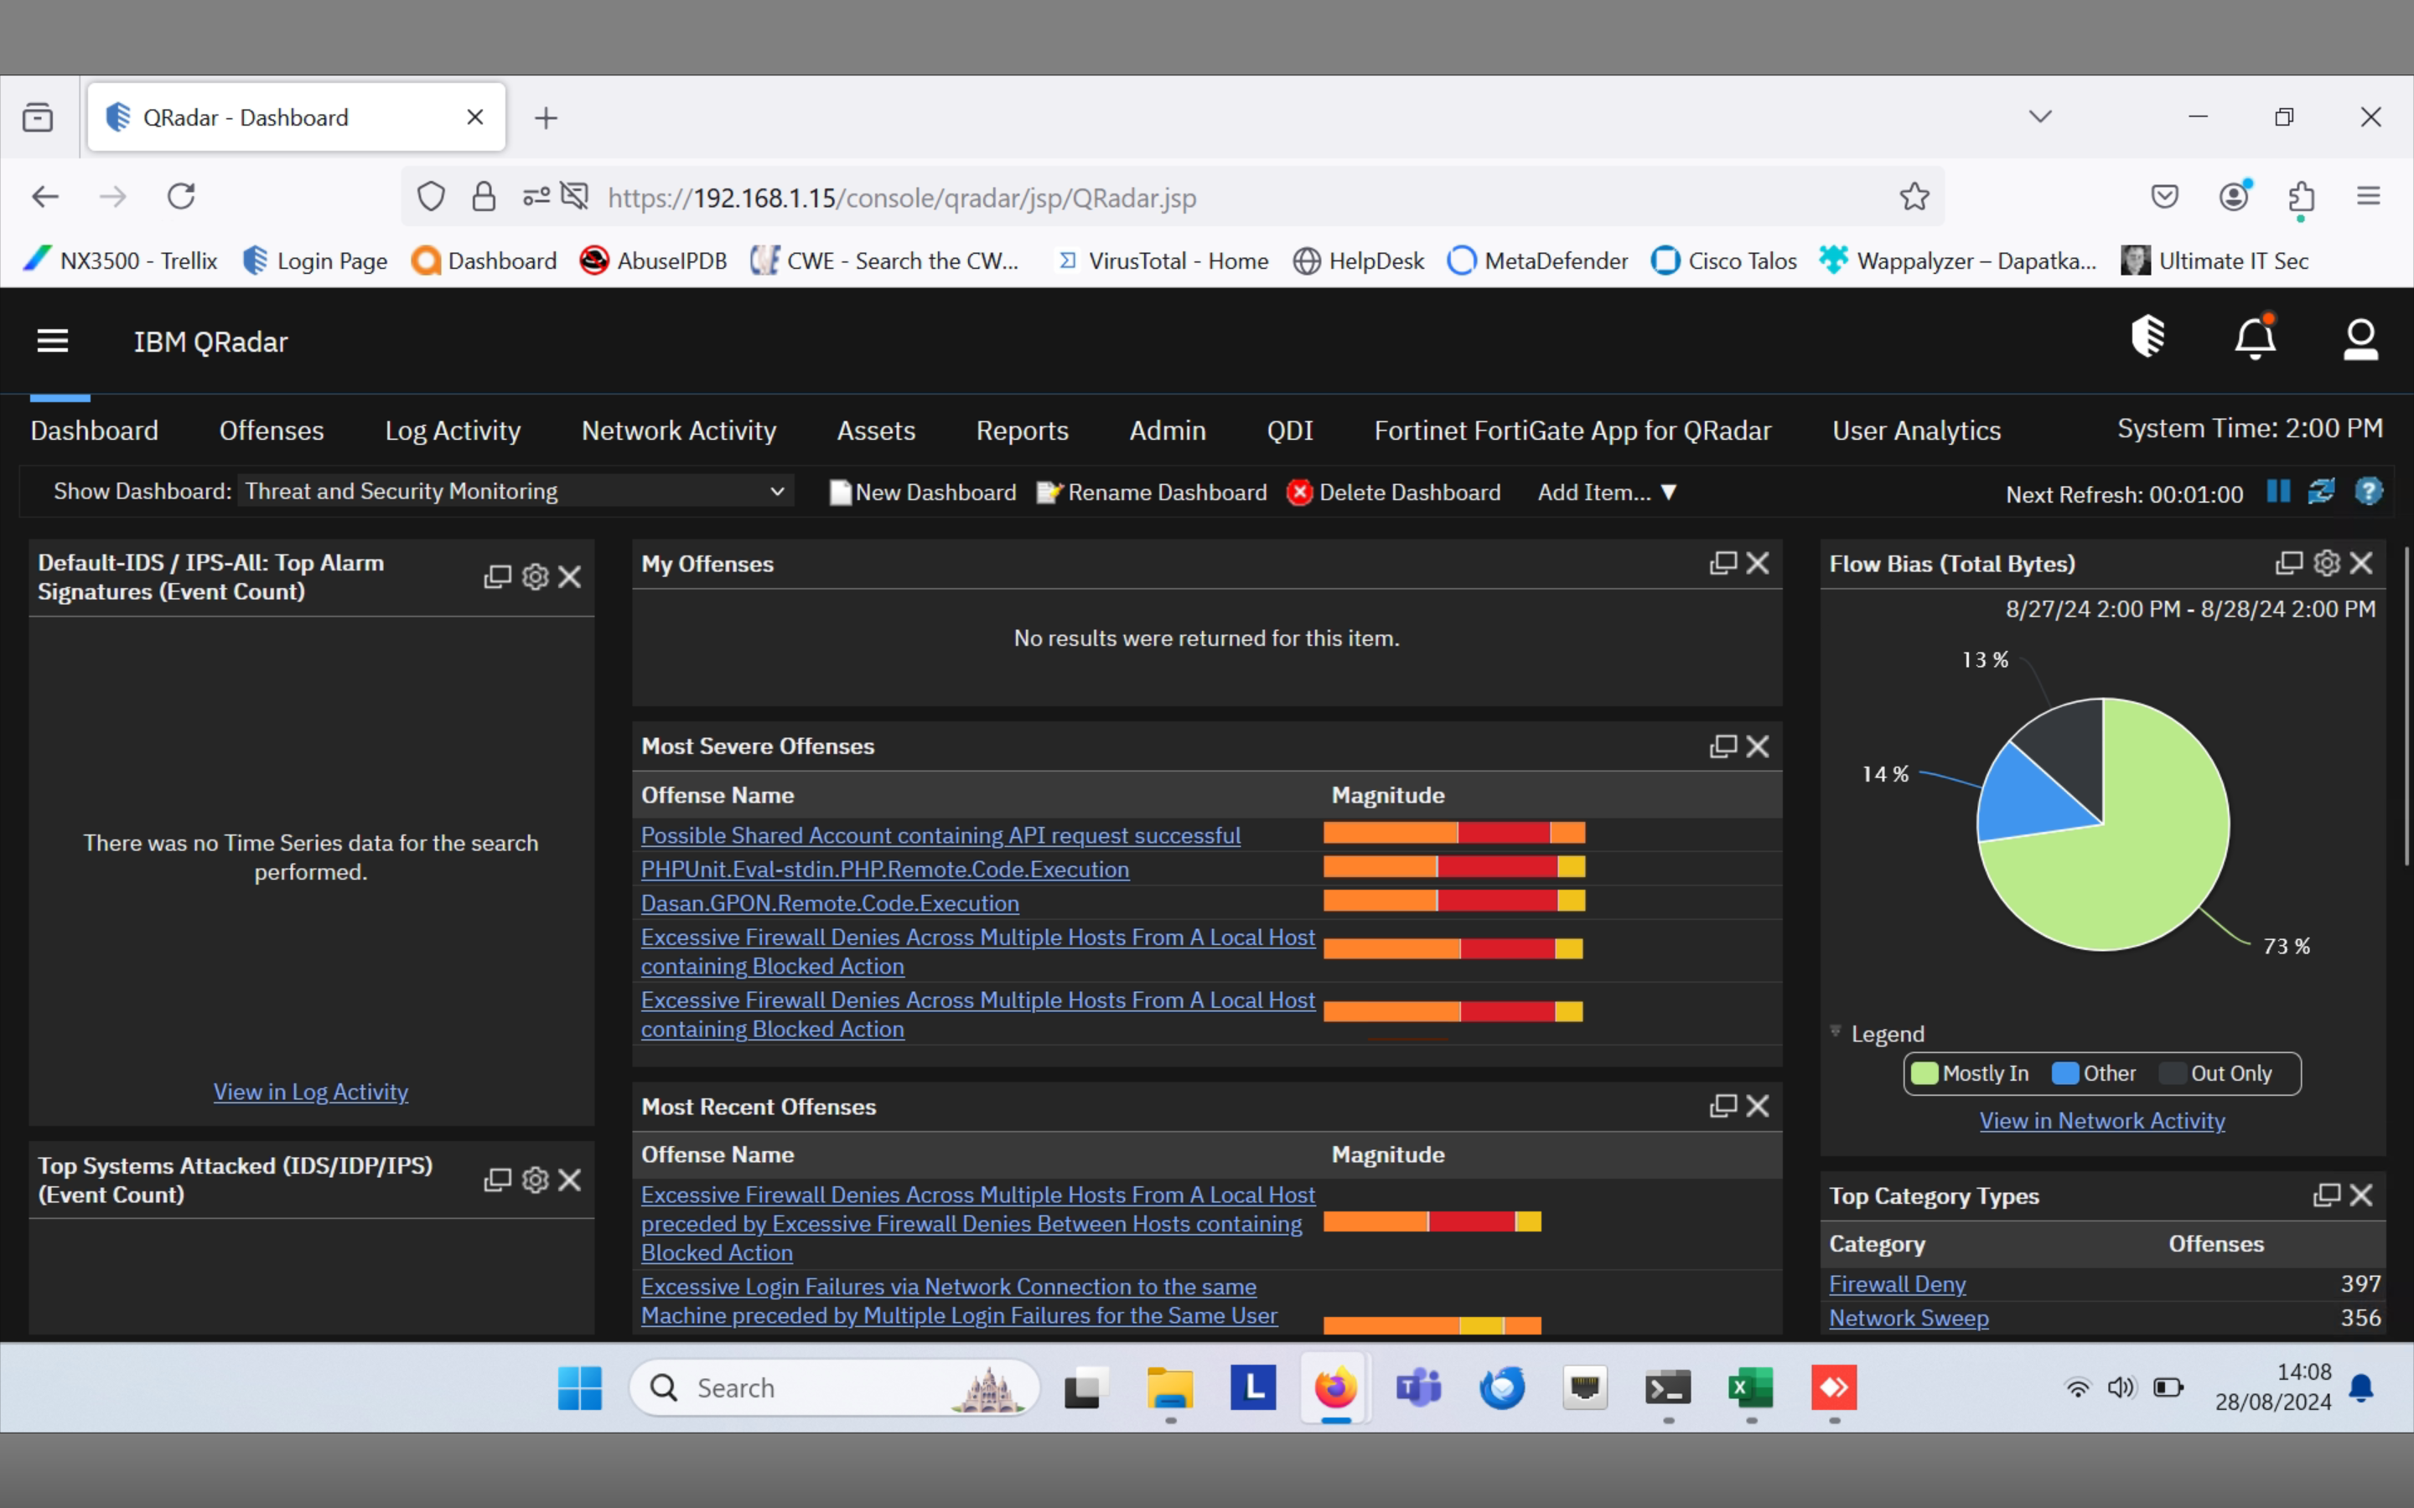Click the Other legend swatch

click(x=2064, y=1073)
